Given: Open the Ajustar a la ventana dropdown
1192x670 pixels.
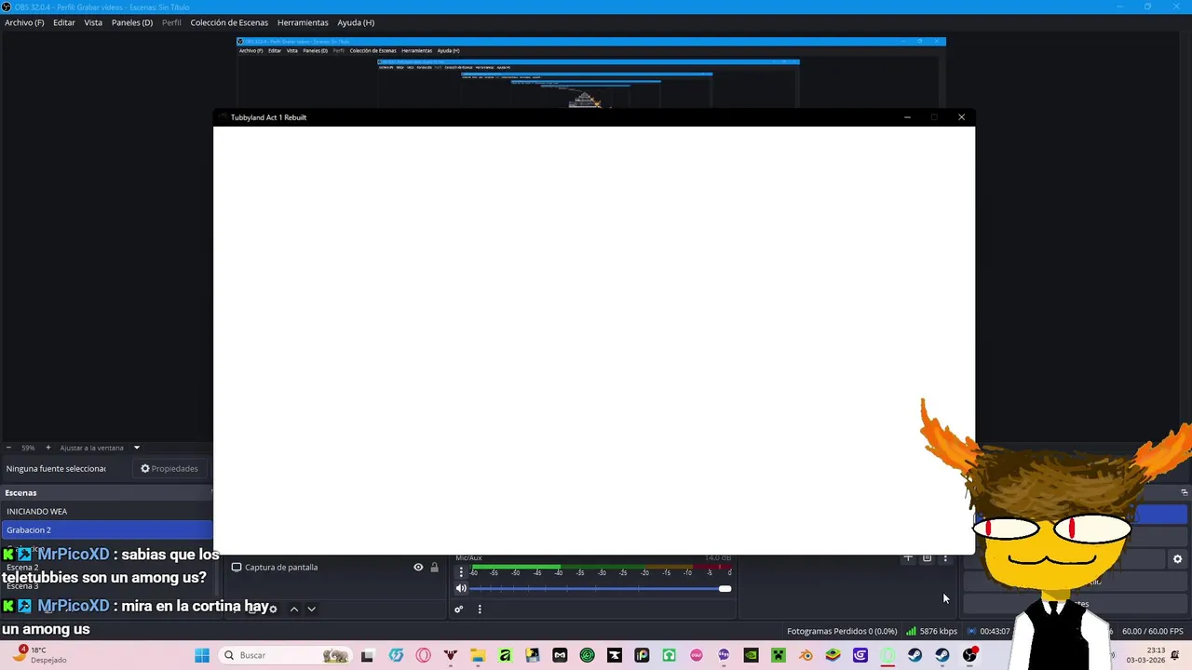Looking at the screenshot, I should (x=136, y=448).
